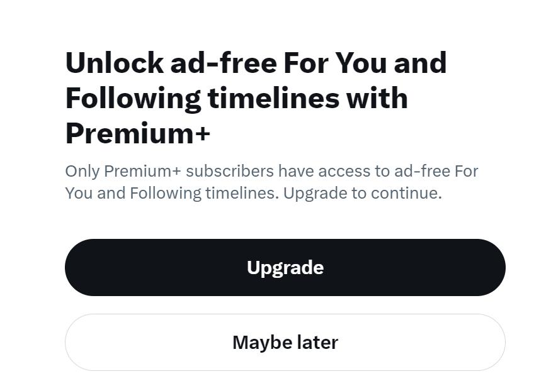This screenshot has height=386, width=546.
Task: Click "Only" at the start of the description
Action: (x=82, y=171)
